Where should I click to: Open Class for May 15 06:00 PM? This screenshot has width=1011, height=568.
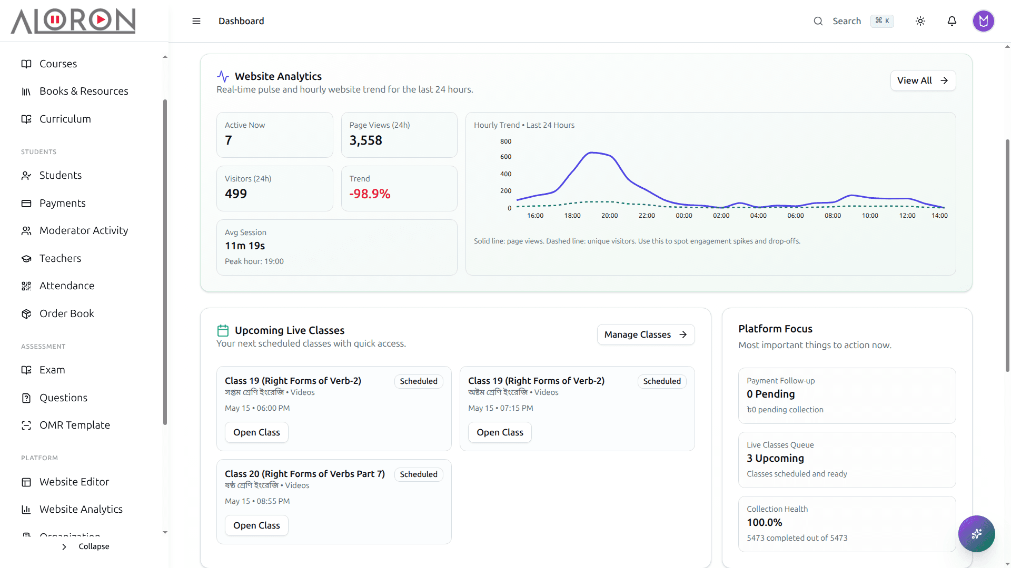coord(256,432)
